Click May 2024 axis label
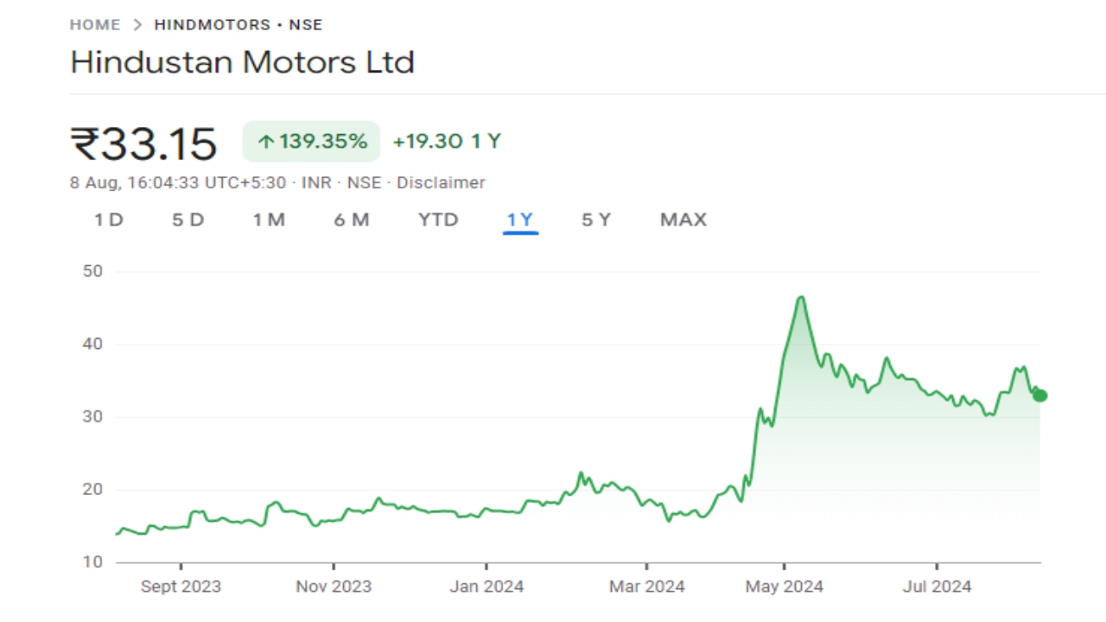This screenshot has width=1106, height=622. (x=785, y=587)
